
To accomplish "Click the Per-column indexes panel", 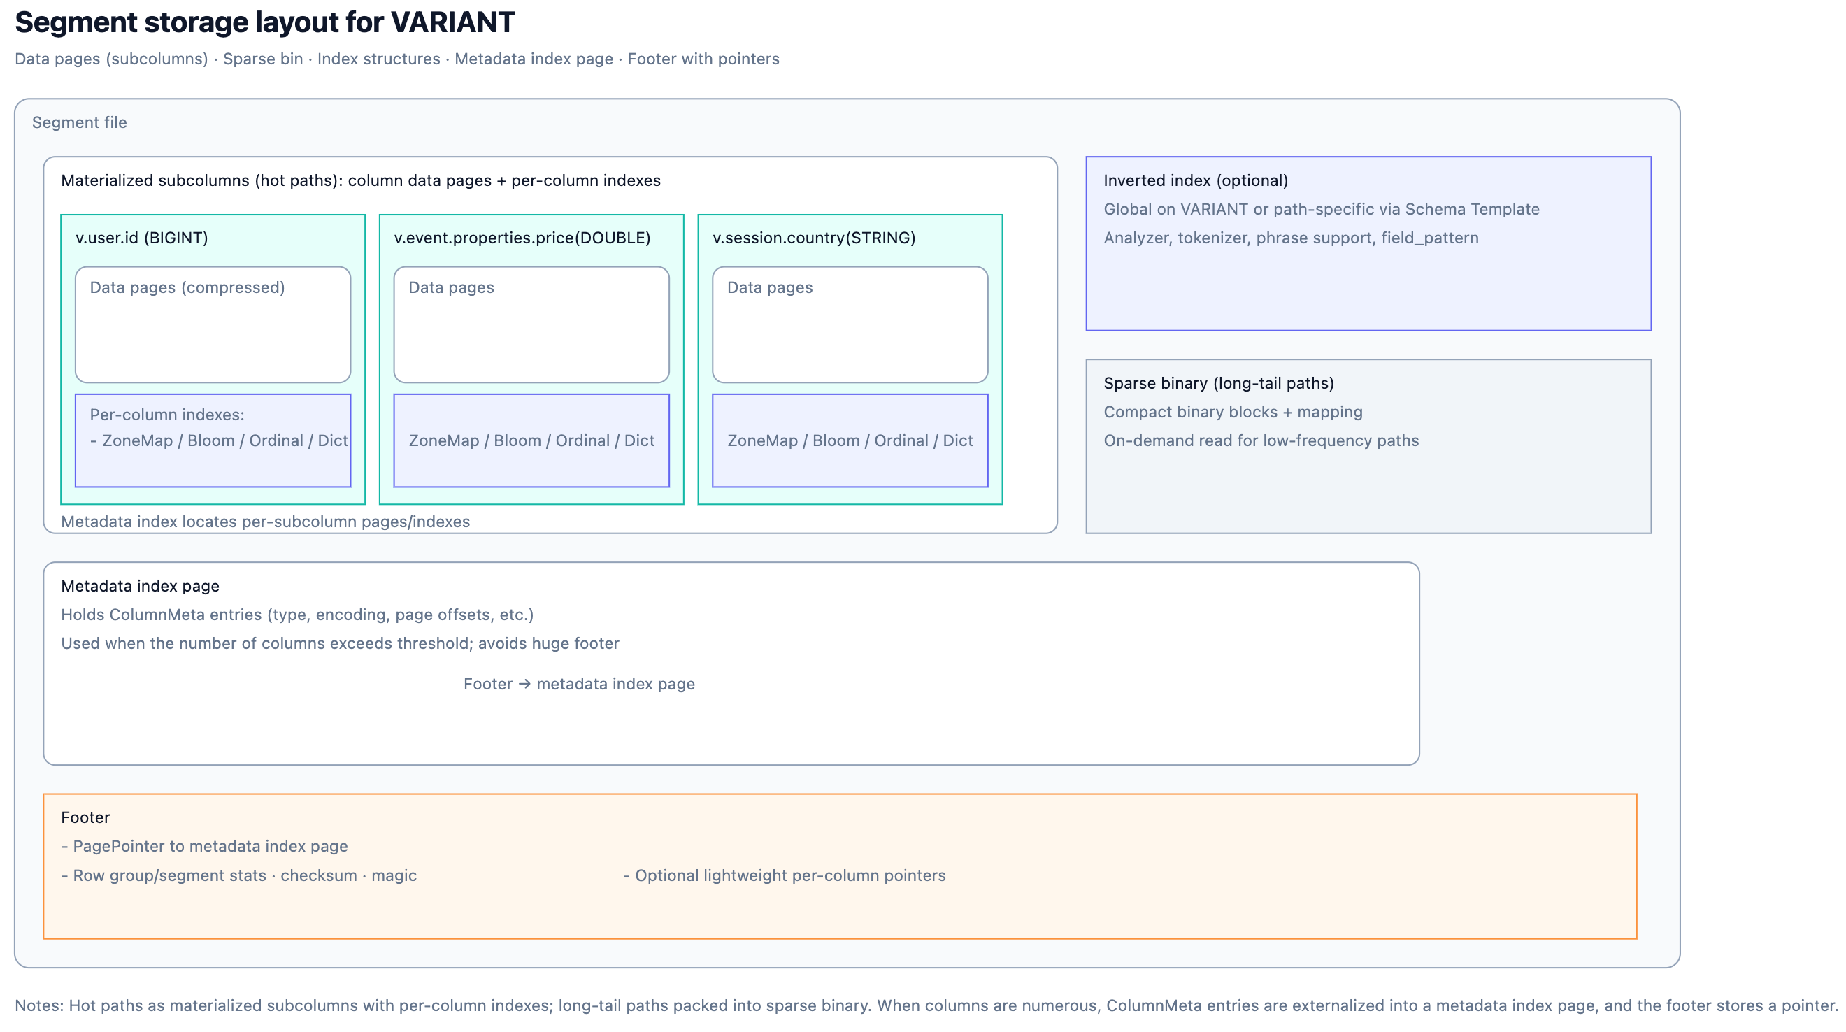I will (x=212, y=440).
